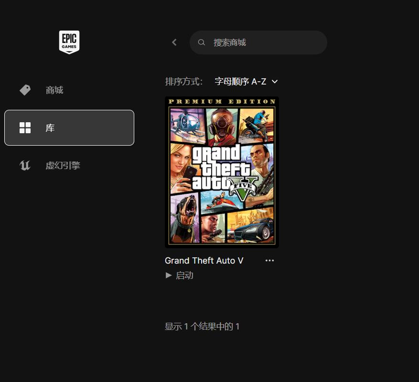Screen dimensions: 419x382
Task: Expand sort options via the down chevron
Action: (x=275, y=81)
